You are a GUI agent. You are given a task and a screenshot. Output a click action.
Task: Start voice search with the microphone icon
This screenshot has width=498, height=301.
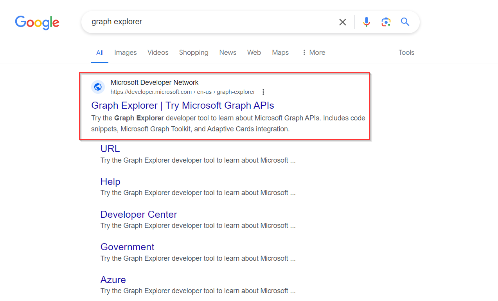click(367, 22)
